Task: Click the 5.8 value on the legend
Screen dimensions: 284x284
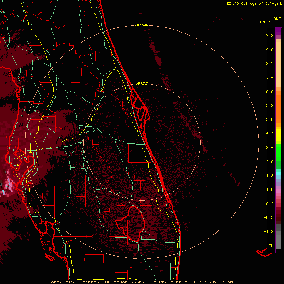Action: [x=270, y=106]
